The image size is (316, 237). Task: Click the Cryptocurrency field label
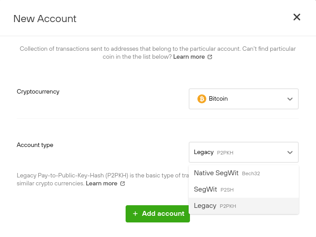coord(38,92)
